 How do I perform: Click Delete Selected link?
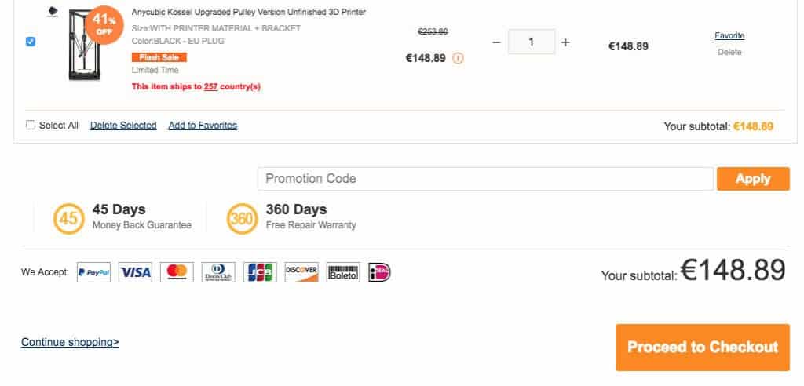pyautogui.click(x=123, y=126)
